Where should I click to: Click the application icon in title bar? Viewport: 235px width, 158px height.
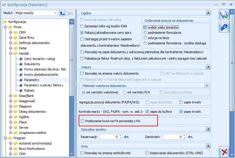(4, 5)
